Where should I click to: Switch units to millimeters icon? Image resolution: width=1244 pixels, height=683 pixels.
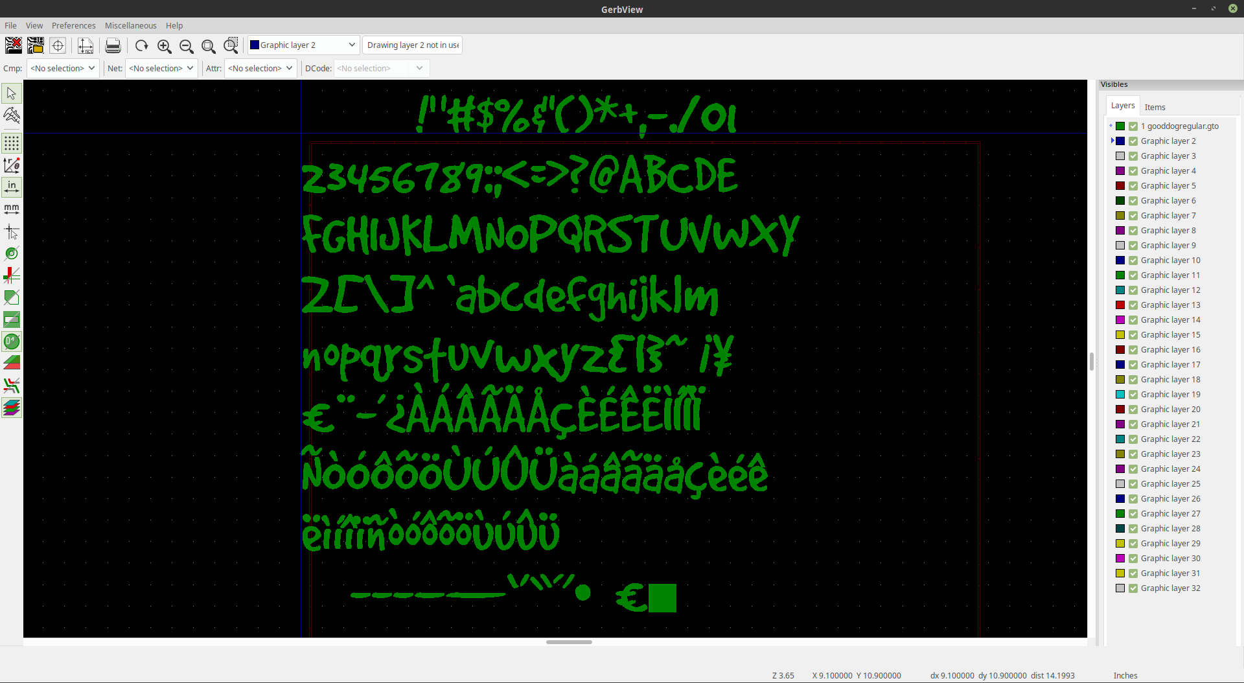click(12, 209)
